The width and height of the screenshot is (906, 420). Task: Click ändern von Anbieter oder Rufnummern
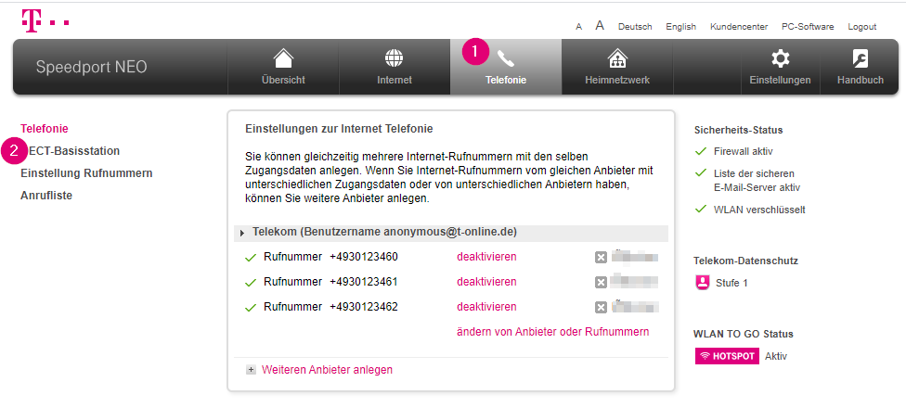click(553, 332)
